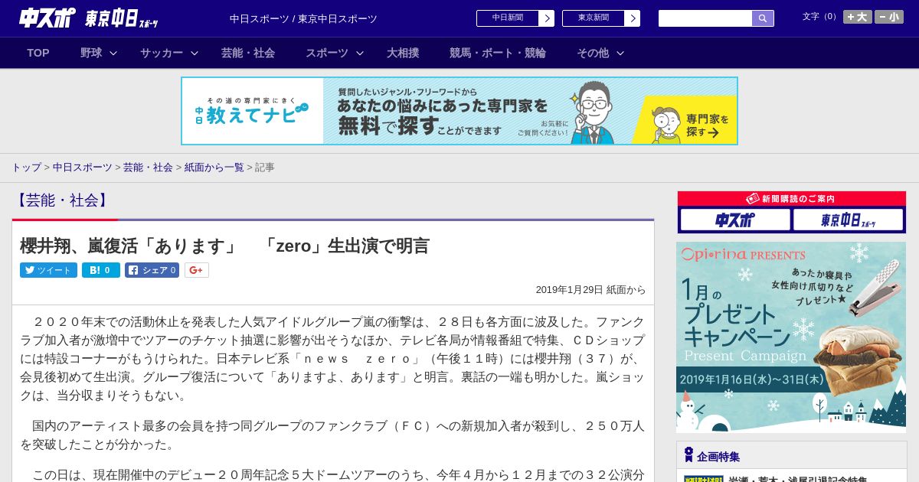Click arrow next to 中日新聞
Image resolution: width=919 pixels, height=482 pixels.
click(547, 18)
